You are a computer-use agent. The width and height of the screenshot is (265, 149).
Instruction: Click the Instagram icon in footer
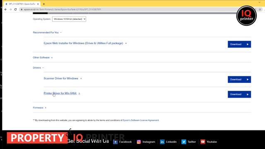[139, 142]
